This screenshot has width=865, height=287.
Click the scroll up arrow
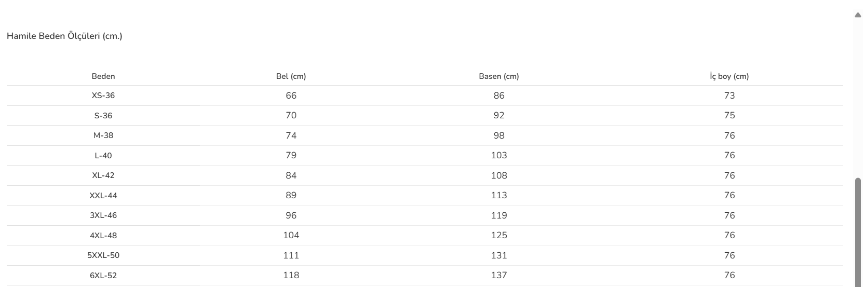point(858,16)
